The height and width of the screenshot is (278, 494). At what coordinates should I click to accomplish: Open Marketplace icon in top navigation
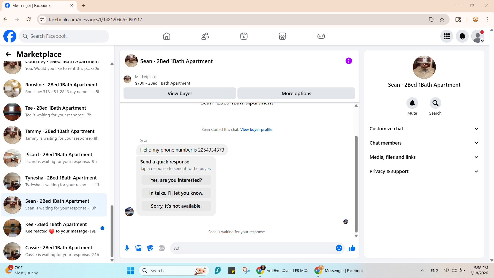pos(282,36)
